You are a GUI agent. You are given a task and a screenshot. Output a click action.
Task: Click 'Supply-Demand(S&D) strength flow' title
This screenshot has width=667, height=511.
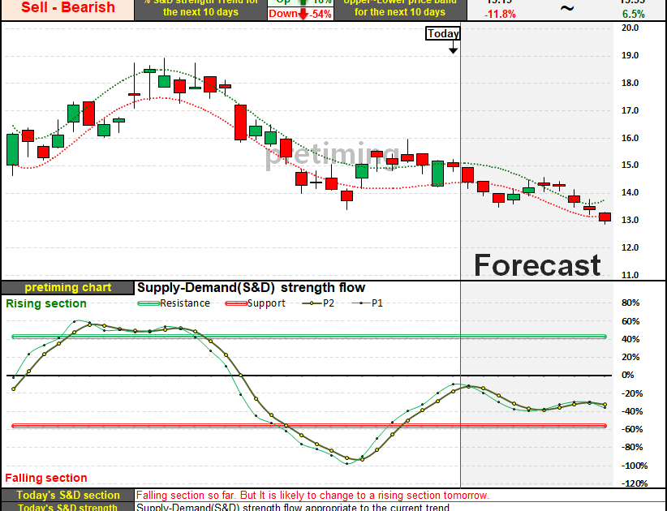pos(251,288)
